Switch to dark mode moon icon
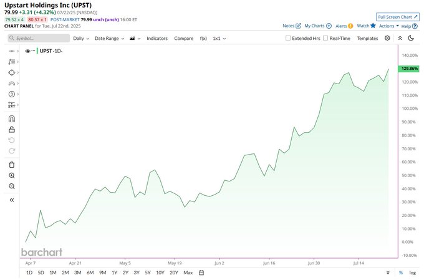 tap(411, 38)
